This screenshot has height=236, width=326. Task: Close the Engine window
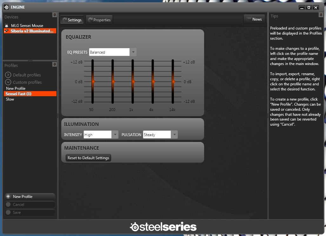[316, 8]
